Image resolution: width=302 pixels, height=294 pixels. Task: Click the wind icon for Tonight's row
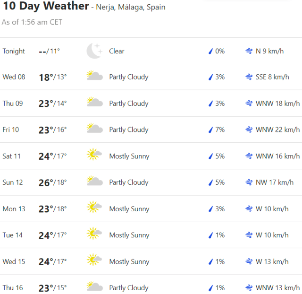(249, 51)
